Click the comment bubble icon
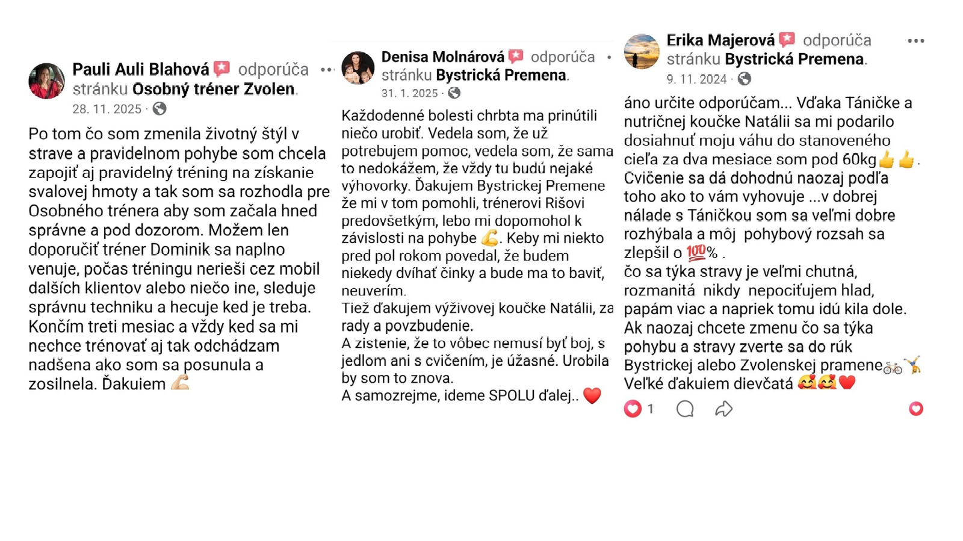Screen dimensions: 963x541 (685, 409)
